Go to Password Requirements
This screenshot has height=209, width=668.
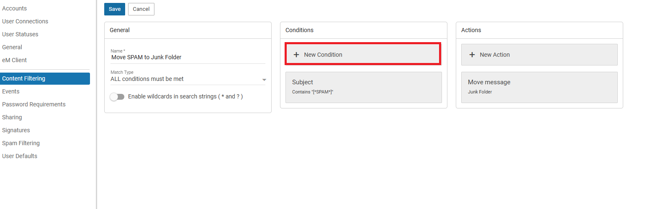(34, 104)
